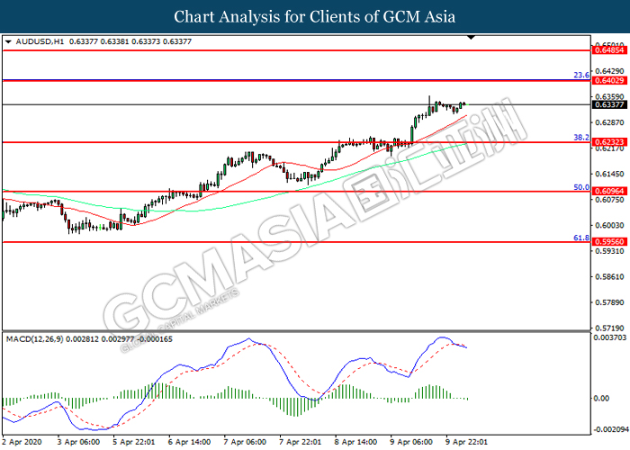Click the 9 Apr 06:00 time label
The height and width of the screenshot is (450, 630).
(x=411, y=442)
